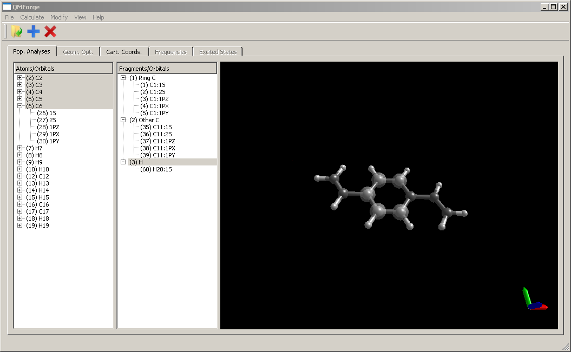Expand the (12) C12 atom node
This screenshot has width=571, height=352.
point(20,176)
